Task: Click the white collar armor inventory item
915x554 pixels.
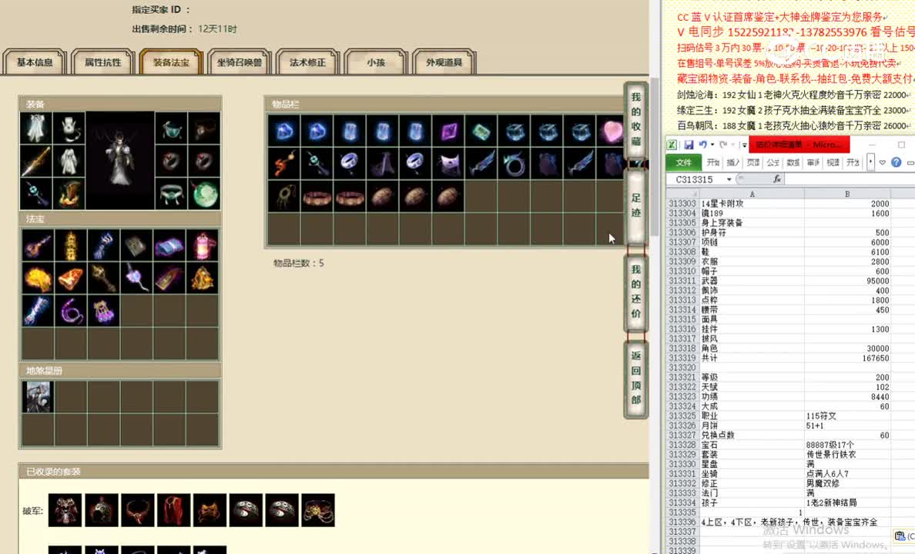Action: click(x=449, y=164)
